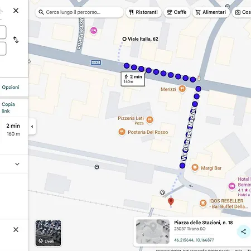Click the red destination pin on the map
This screenshot has width=251, height=251.
point(171,202)
